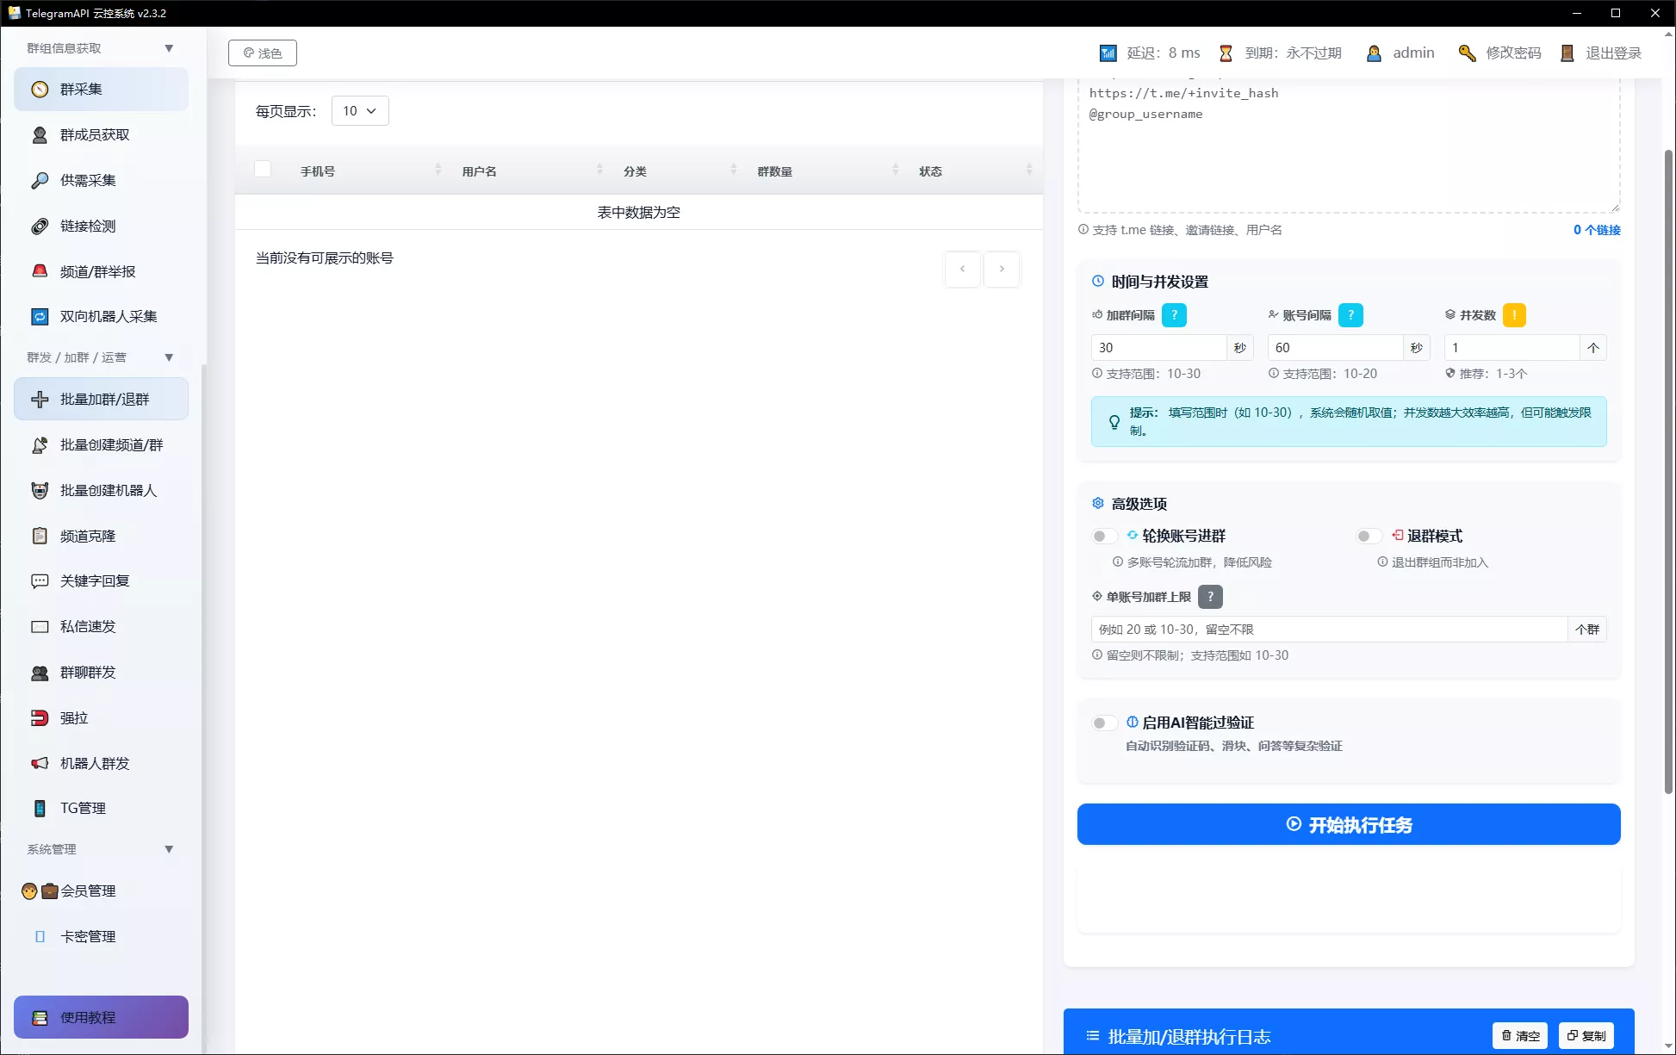
Task: Enable the 轮换账号进群 switch
Action: point(1104,537)
